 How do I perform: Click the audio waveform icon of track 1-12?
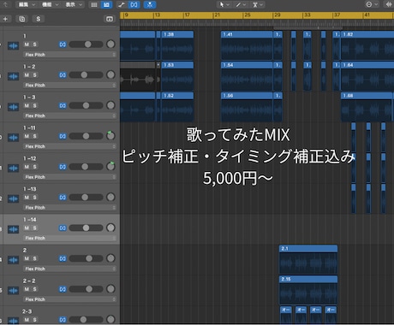pyautogui.click(x=13, y=168)
